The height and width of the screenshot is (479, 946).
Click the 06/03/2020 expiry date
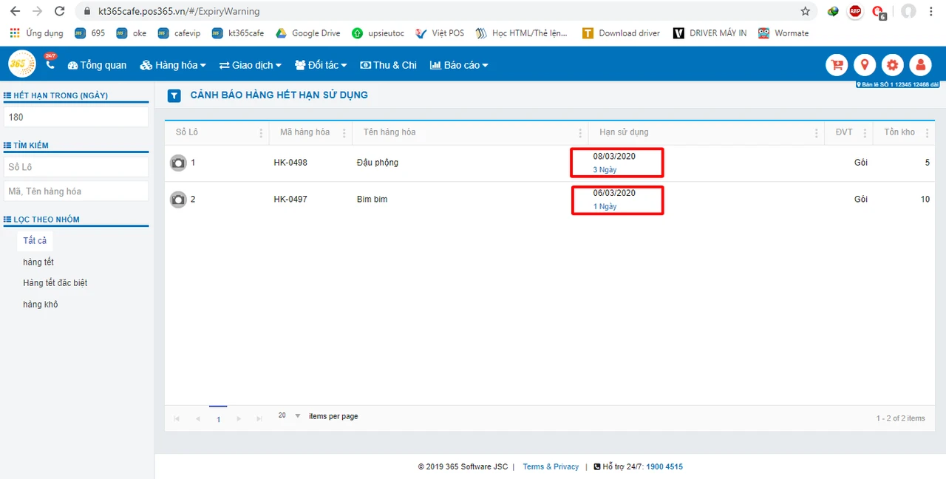[x=614, y=194]
